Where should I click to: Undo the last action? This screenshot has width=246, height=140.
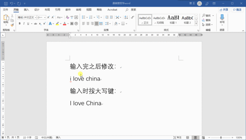click(x=12, y=3)
